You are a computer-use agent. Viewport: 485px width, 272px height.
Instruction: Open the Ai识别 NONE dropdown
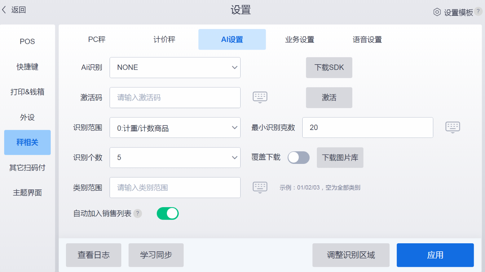click(x=175, y=67)
